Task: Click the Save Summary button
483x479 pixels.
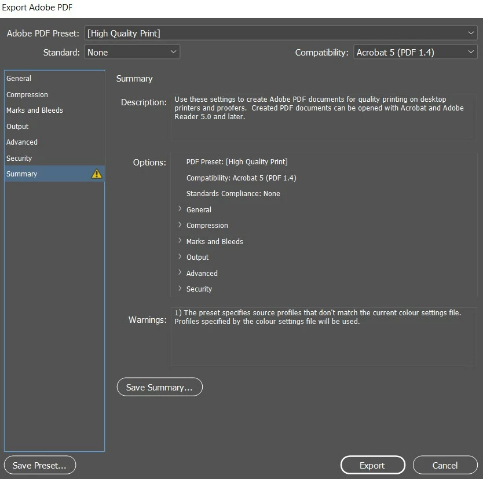Action: coord(160,387)
